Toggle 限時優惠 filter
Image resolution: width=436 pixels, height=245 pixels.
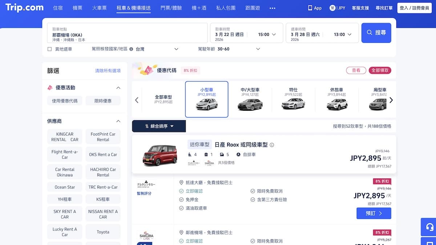click(x=103, y=101)
